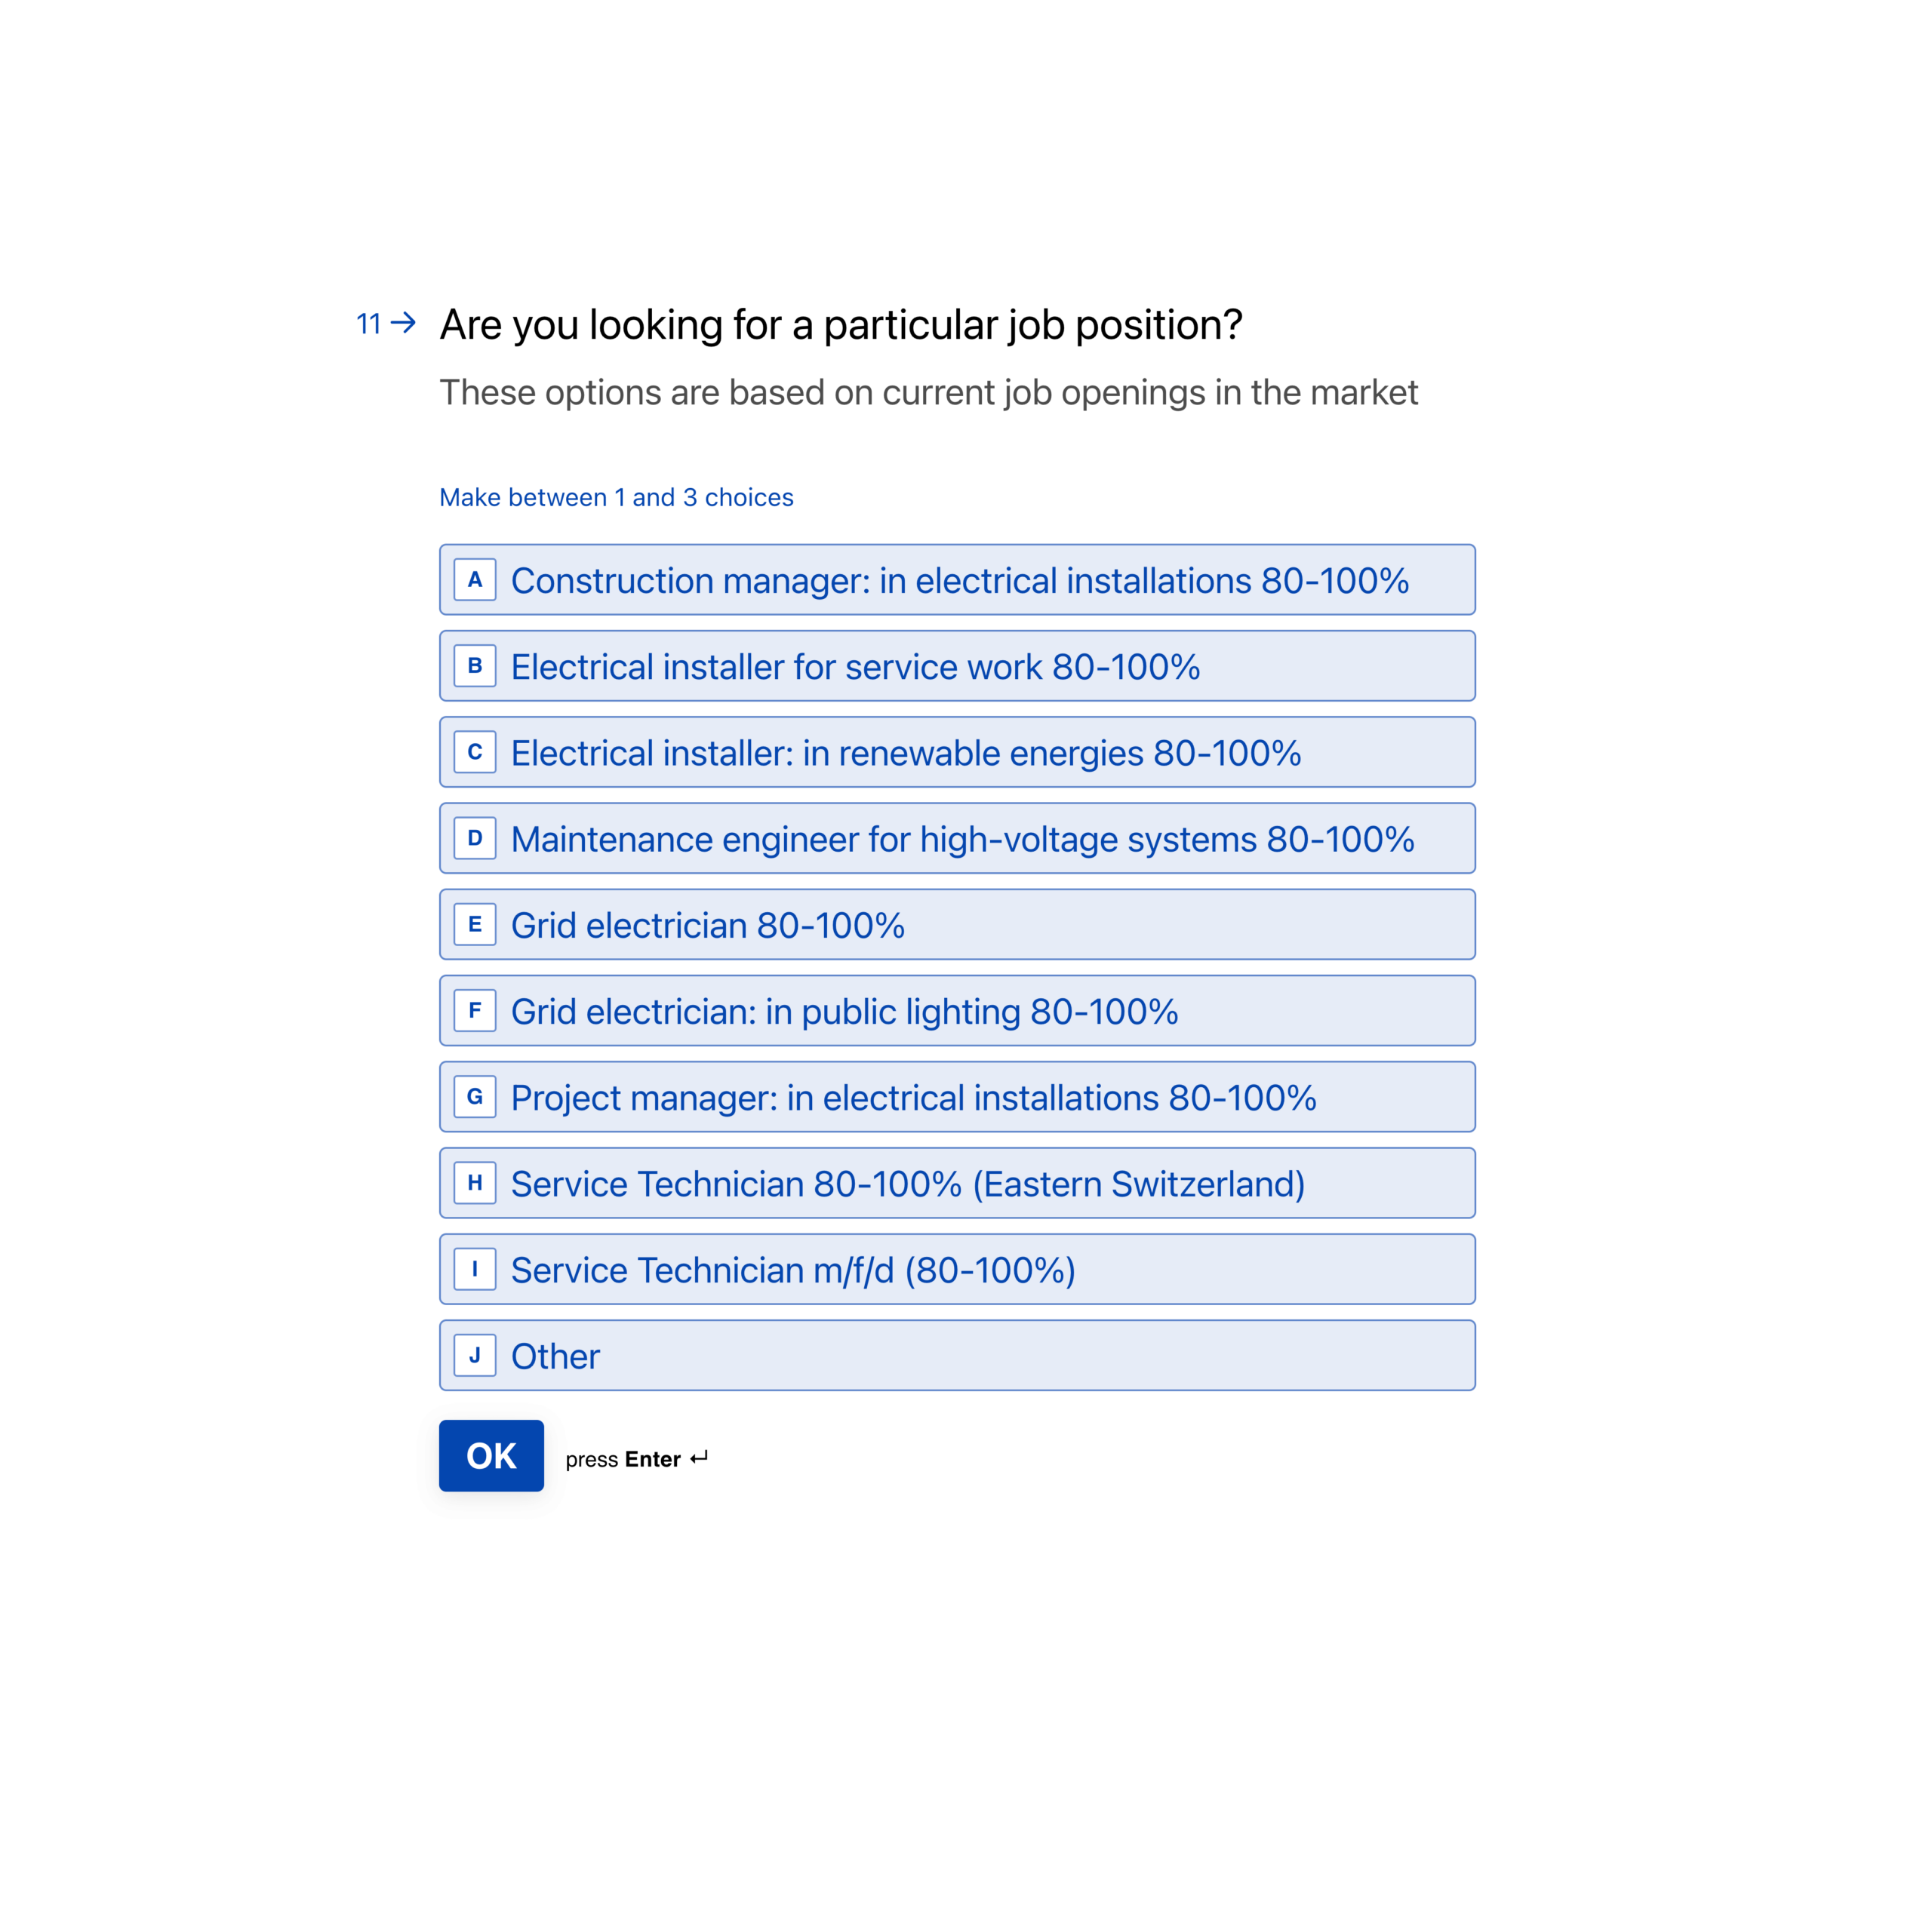Select Construction manager in electrical installations option
Screen dimensions: 1932x1920
pos(958,579)
